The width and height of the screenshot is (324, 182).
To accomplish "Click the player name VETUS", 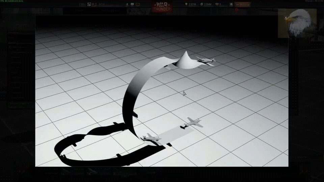I will [x=102, y=4].
